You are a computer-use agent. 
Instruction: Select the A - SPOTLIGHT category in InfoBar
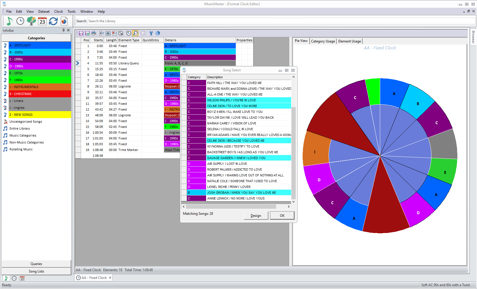pos(40,45)
